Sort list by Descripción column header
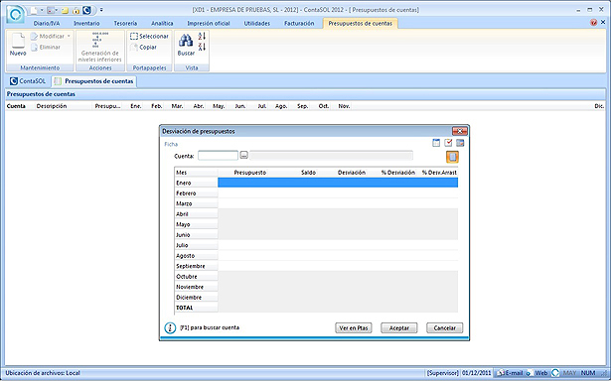 point(52,106)
